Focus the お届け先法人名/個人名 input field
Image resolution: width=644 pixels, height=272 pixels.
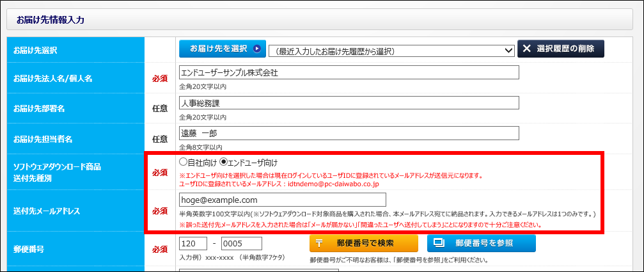click(349, 72)
